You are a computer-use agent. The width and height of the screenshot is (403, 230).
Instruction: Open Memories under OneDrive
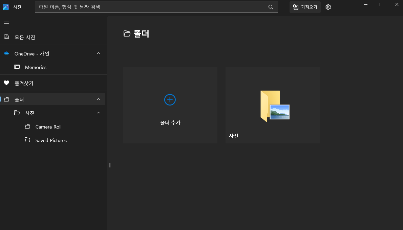point(53,67)
